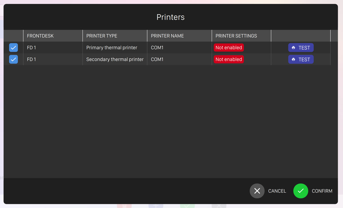This screenshot has width=343, height=208.
Task: Click COM1 name for Secondary thermal printer
Action: tap(157, 59)
